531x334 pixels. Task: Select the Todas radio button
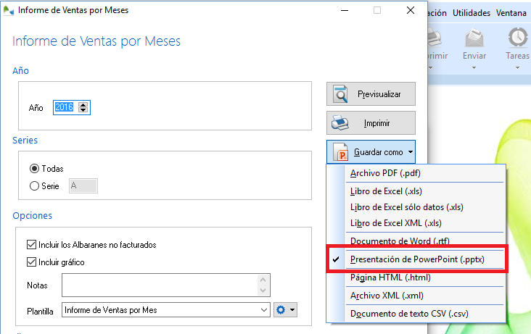point(34,168)
